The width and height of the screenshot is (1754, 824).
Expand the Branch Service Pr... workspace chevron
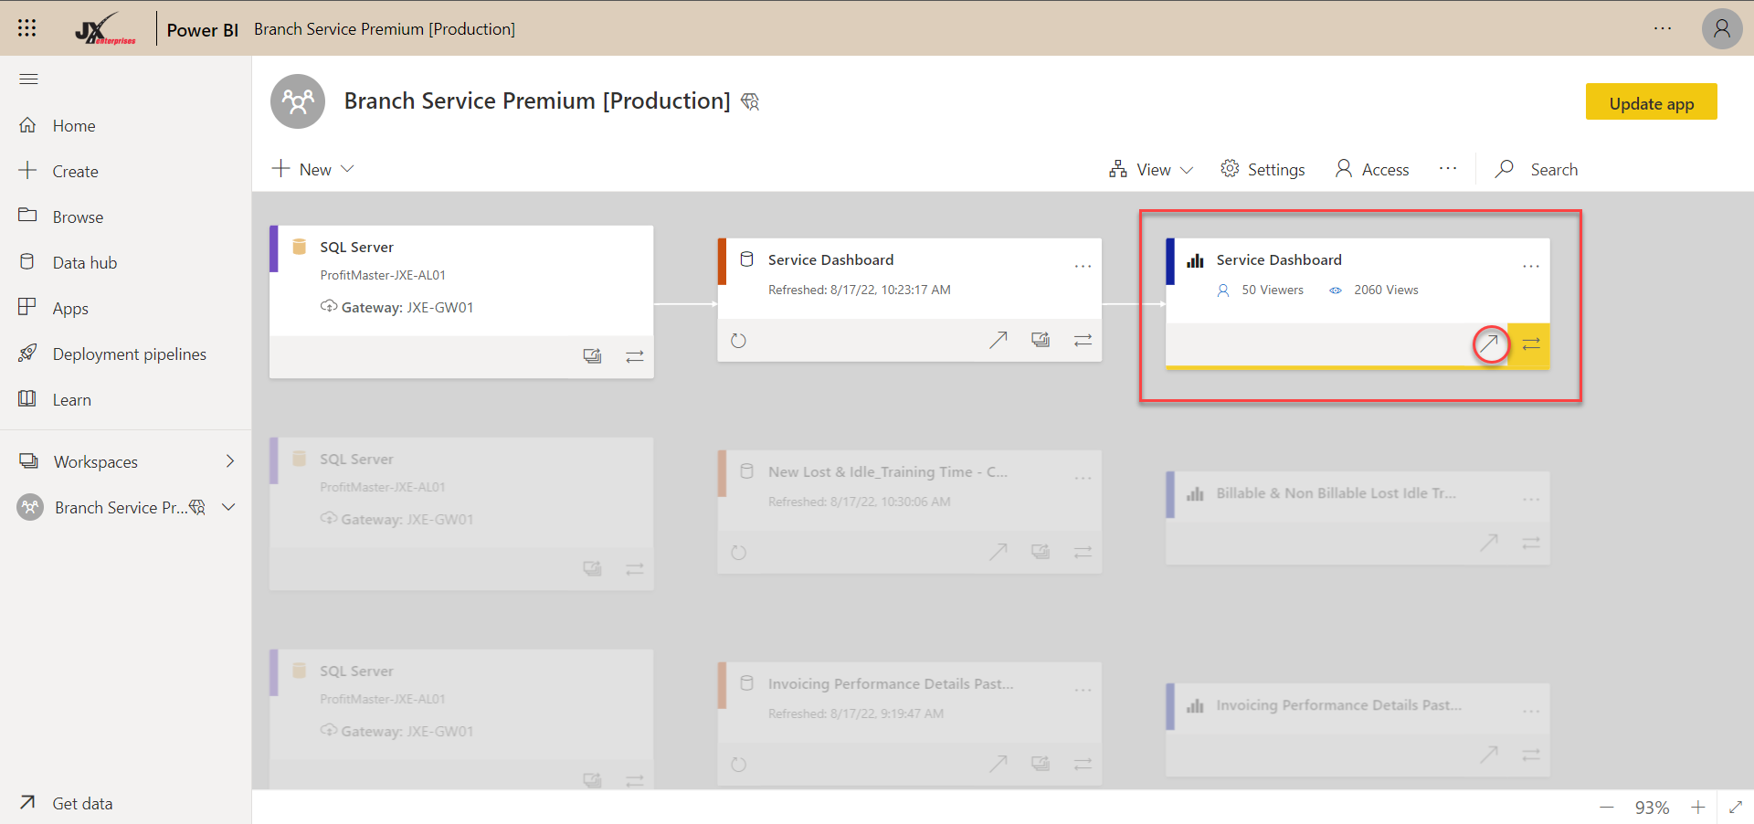point(229,507)
